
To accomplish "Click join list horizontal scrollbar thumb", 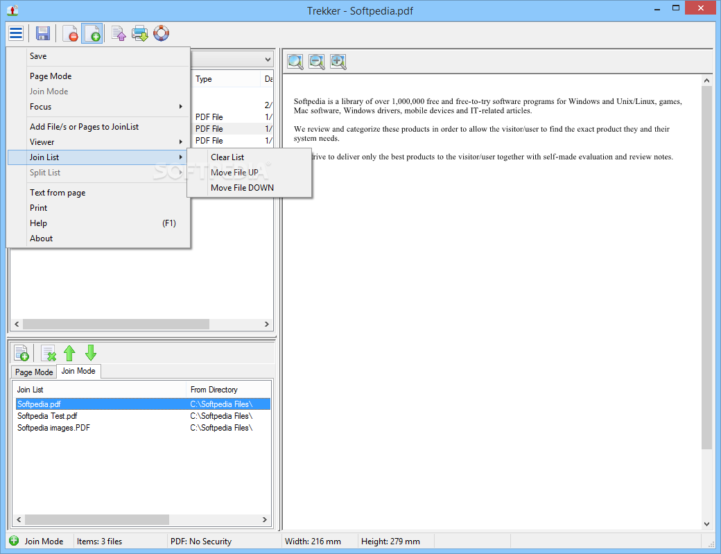I will coord(97,519).
